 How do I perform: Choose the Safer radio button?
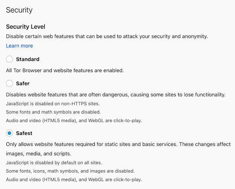click(9, 84)
